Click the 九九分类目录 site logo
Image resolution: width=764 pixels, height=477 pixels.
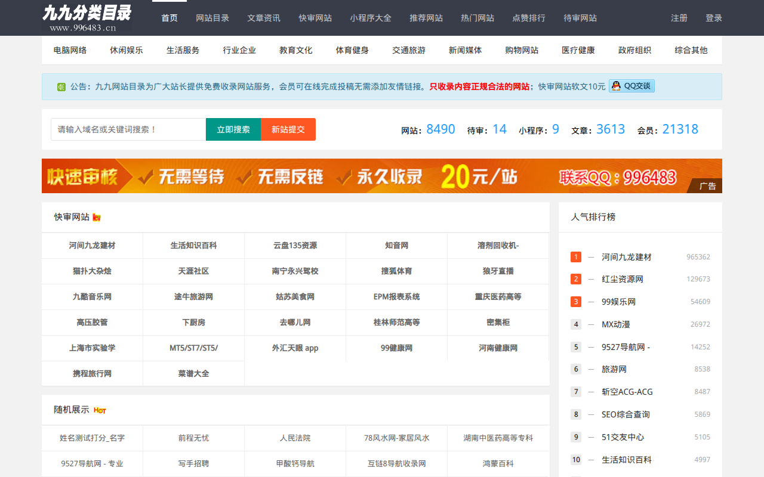click(87, 18)
